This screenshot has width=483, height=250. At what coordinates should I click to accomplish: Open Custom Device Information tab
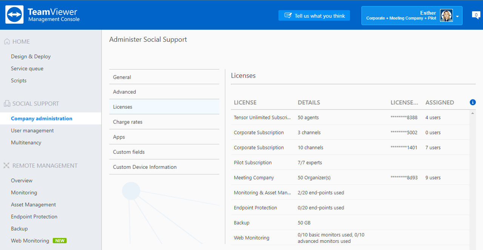[x=164, y=167]
